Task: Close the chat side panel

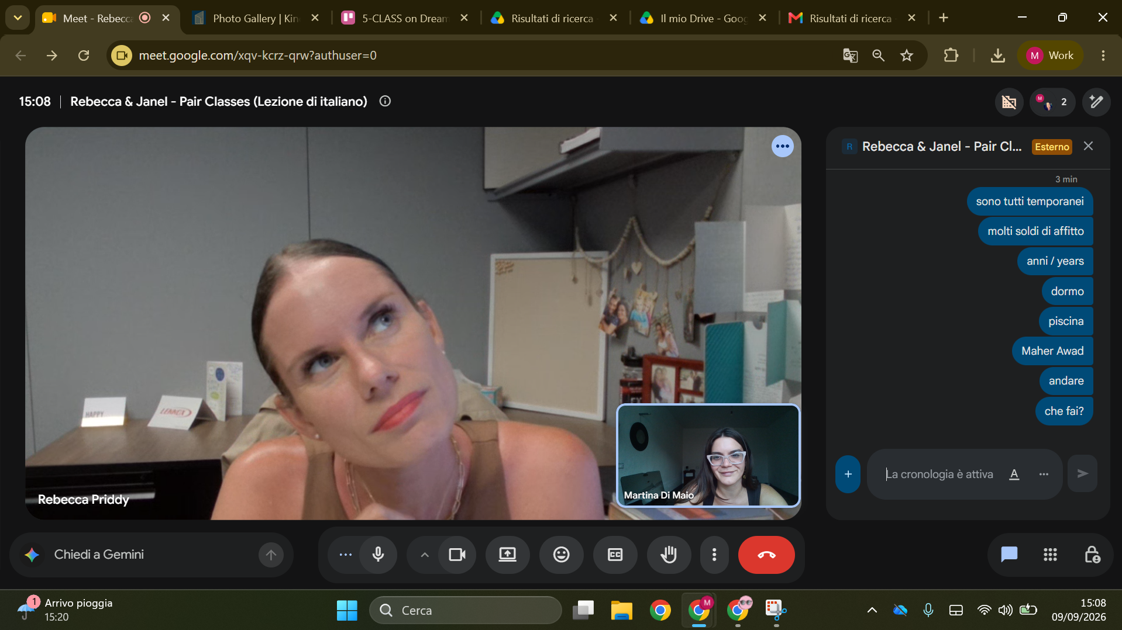Action: point(1088,146)
